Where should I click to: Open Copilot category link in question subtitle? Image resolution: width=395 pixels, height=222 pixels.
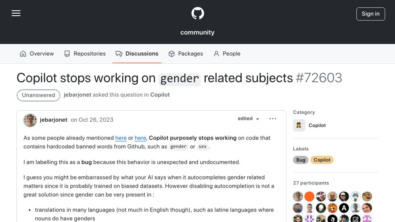tap(160, 95)
